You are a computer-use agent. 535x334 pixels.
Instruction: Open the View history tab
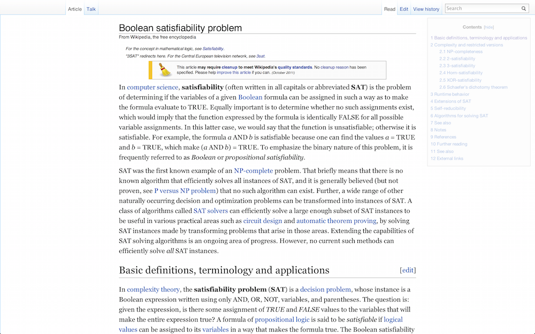(x=426, y=9)
